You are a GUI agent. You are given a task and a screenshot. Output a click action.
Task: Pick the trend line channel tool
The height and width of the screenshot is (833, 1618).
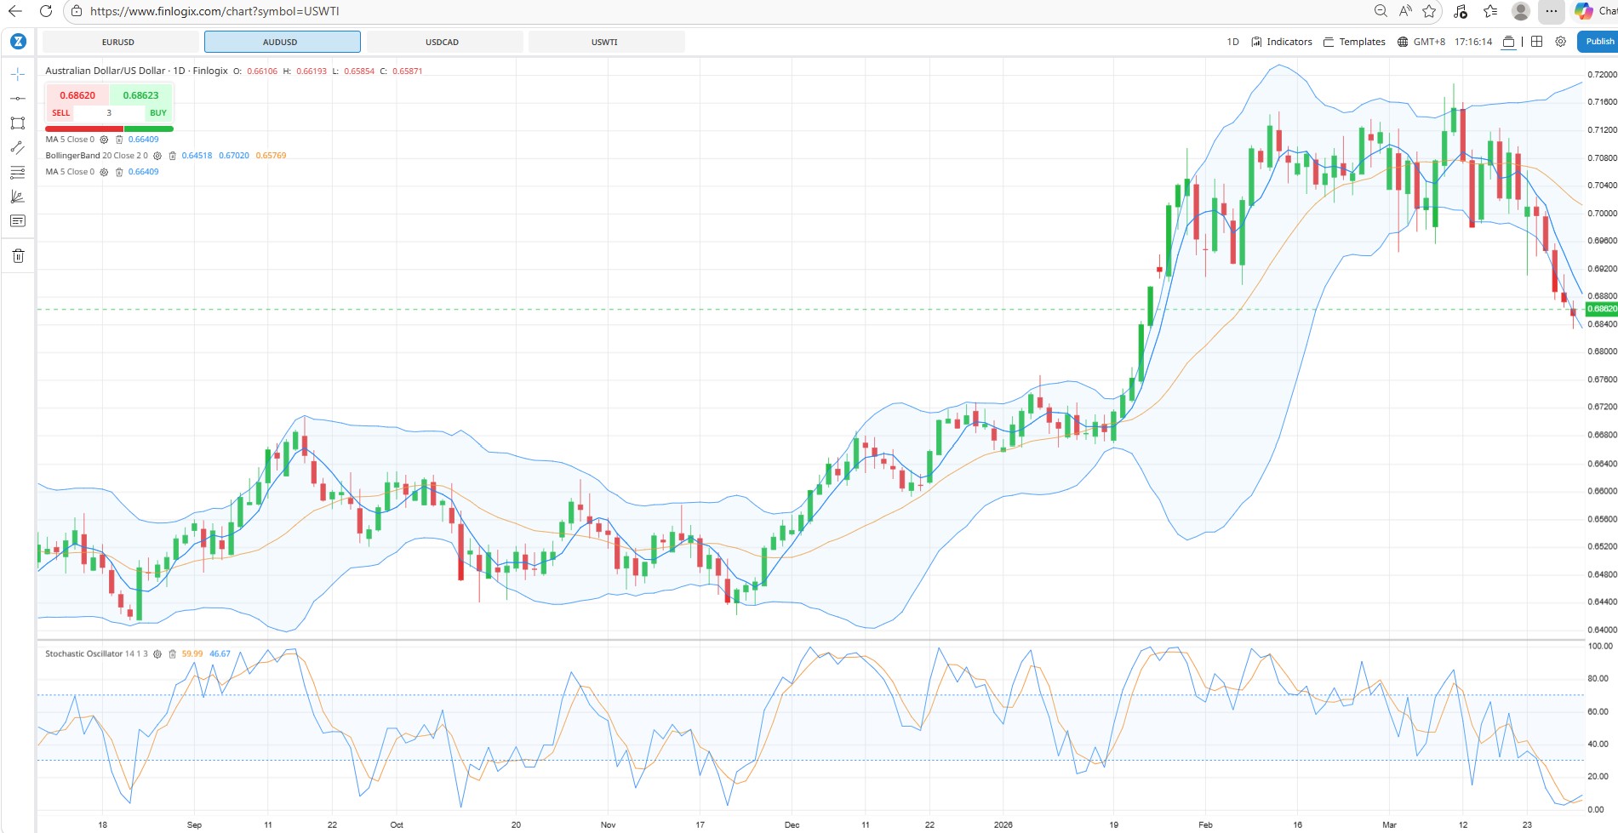tap(18, 148)
